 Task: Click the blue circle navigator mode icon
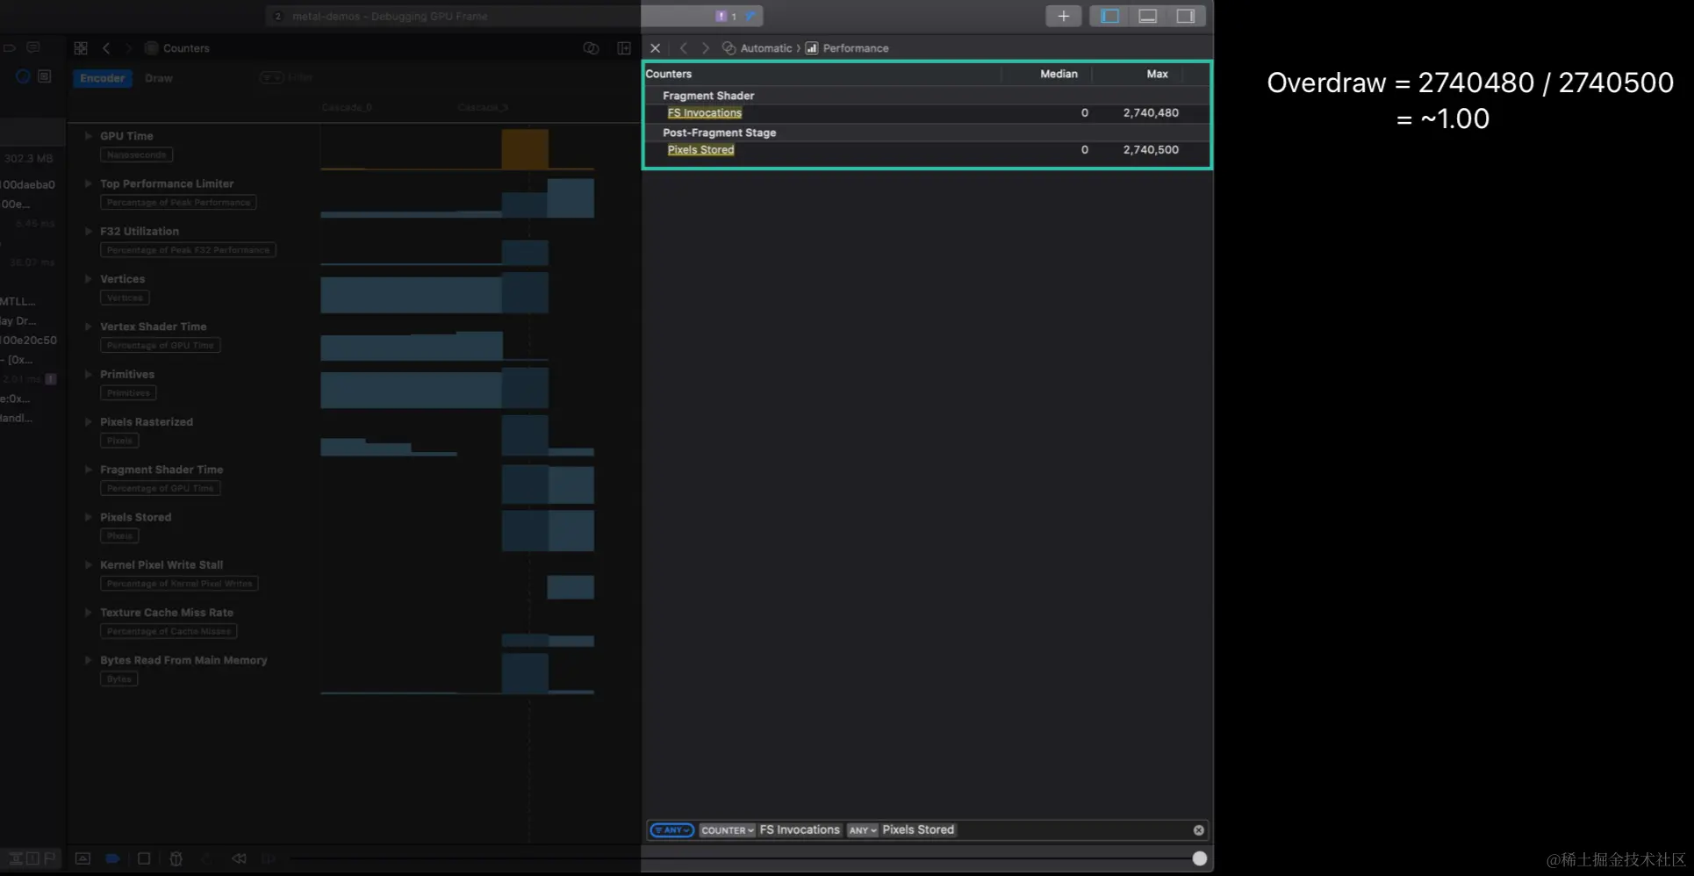coord(23,76)
